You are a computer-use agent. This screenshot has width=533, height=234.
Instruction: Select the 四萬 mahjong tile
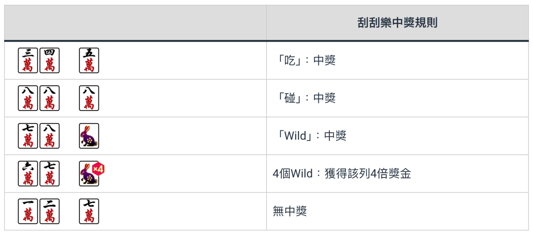click(49, 60)
